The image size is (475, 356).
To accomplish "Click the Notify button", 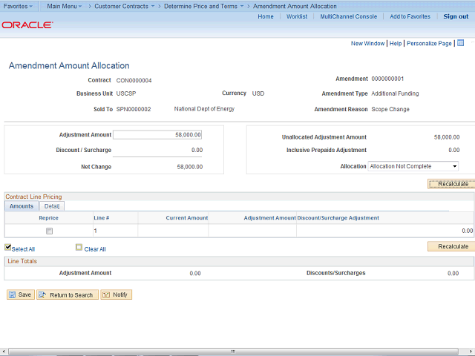I will point(115,294).
